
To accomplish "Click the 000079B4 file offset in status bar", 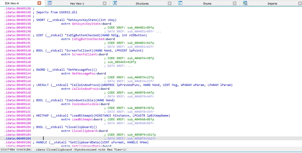I will [8, 149].
